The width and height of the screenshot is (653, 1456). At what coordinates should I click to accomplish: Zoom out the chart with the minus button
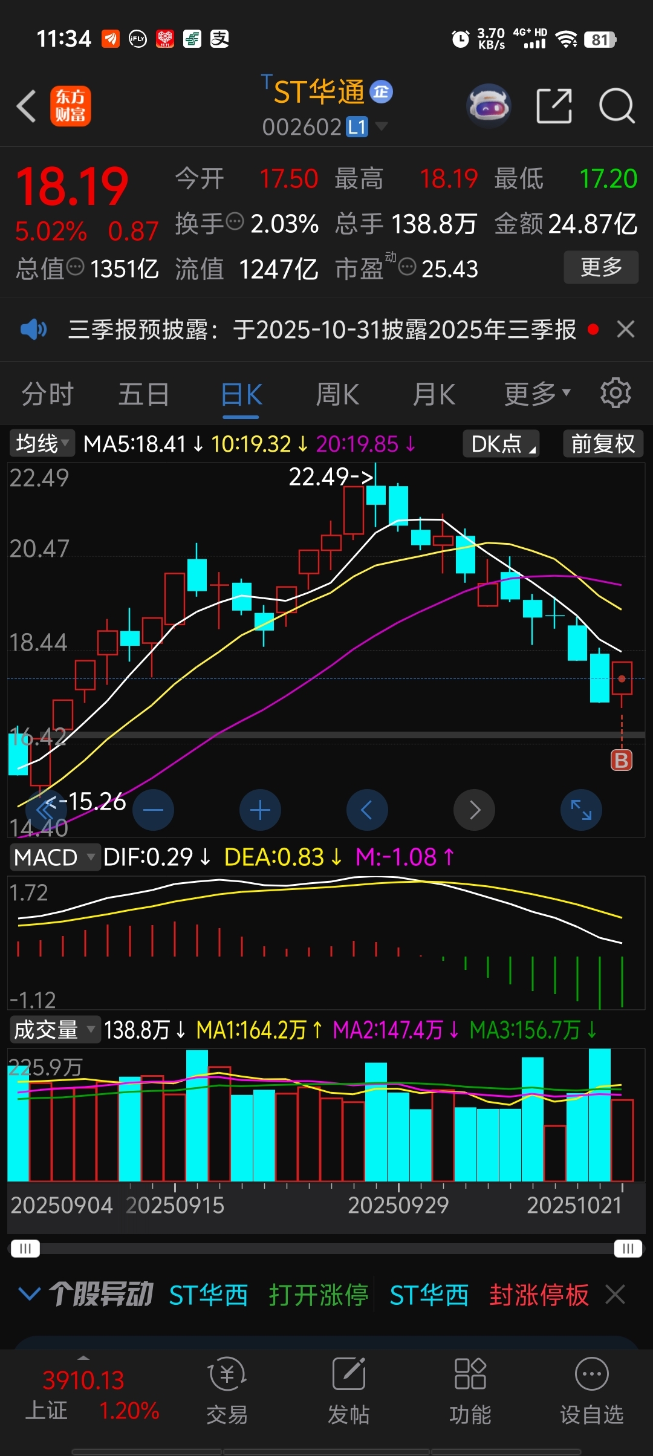153,810
